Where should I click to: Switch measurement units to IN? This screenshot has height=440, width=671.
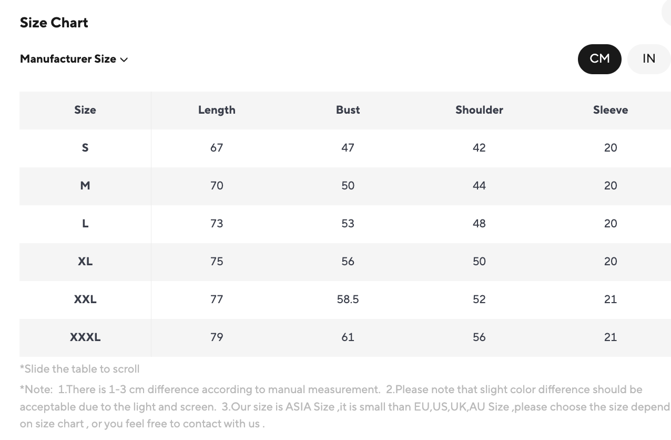tap(649, 59)
